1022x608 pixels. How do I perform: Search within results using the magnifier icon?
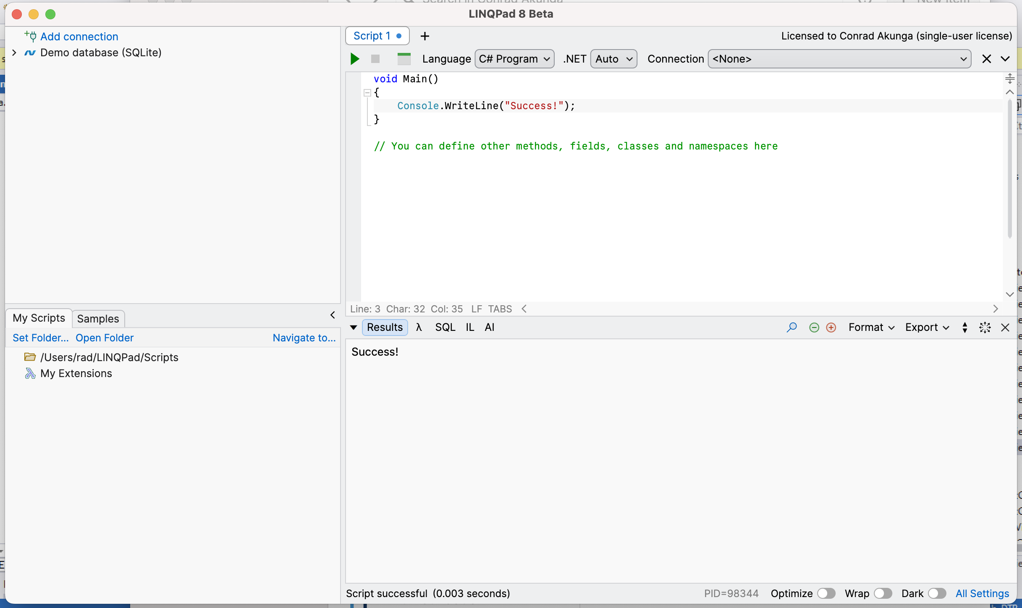pyautogui.click(x=791, y=327)
